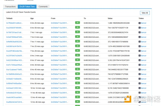Open From address in 7 hrs 1 min row
The image size is (164, 106).
pyautogui.click(x=60, y=32)
